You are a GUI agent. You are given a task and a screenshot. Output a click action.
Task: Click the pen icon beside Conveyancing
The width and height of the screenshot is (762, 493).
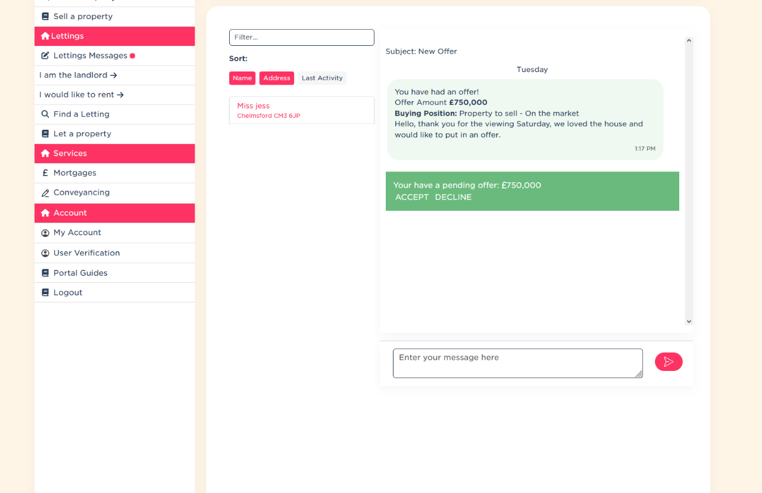click(45, 193)
